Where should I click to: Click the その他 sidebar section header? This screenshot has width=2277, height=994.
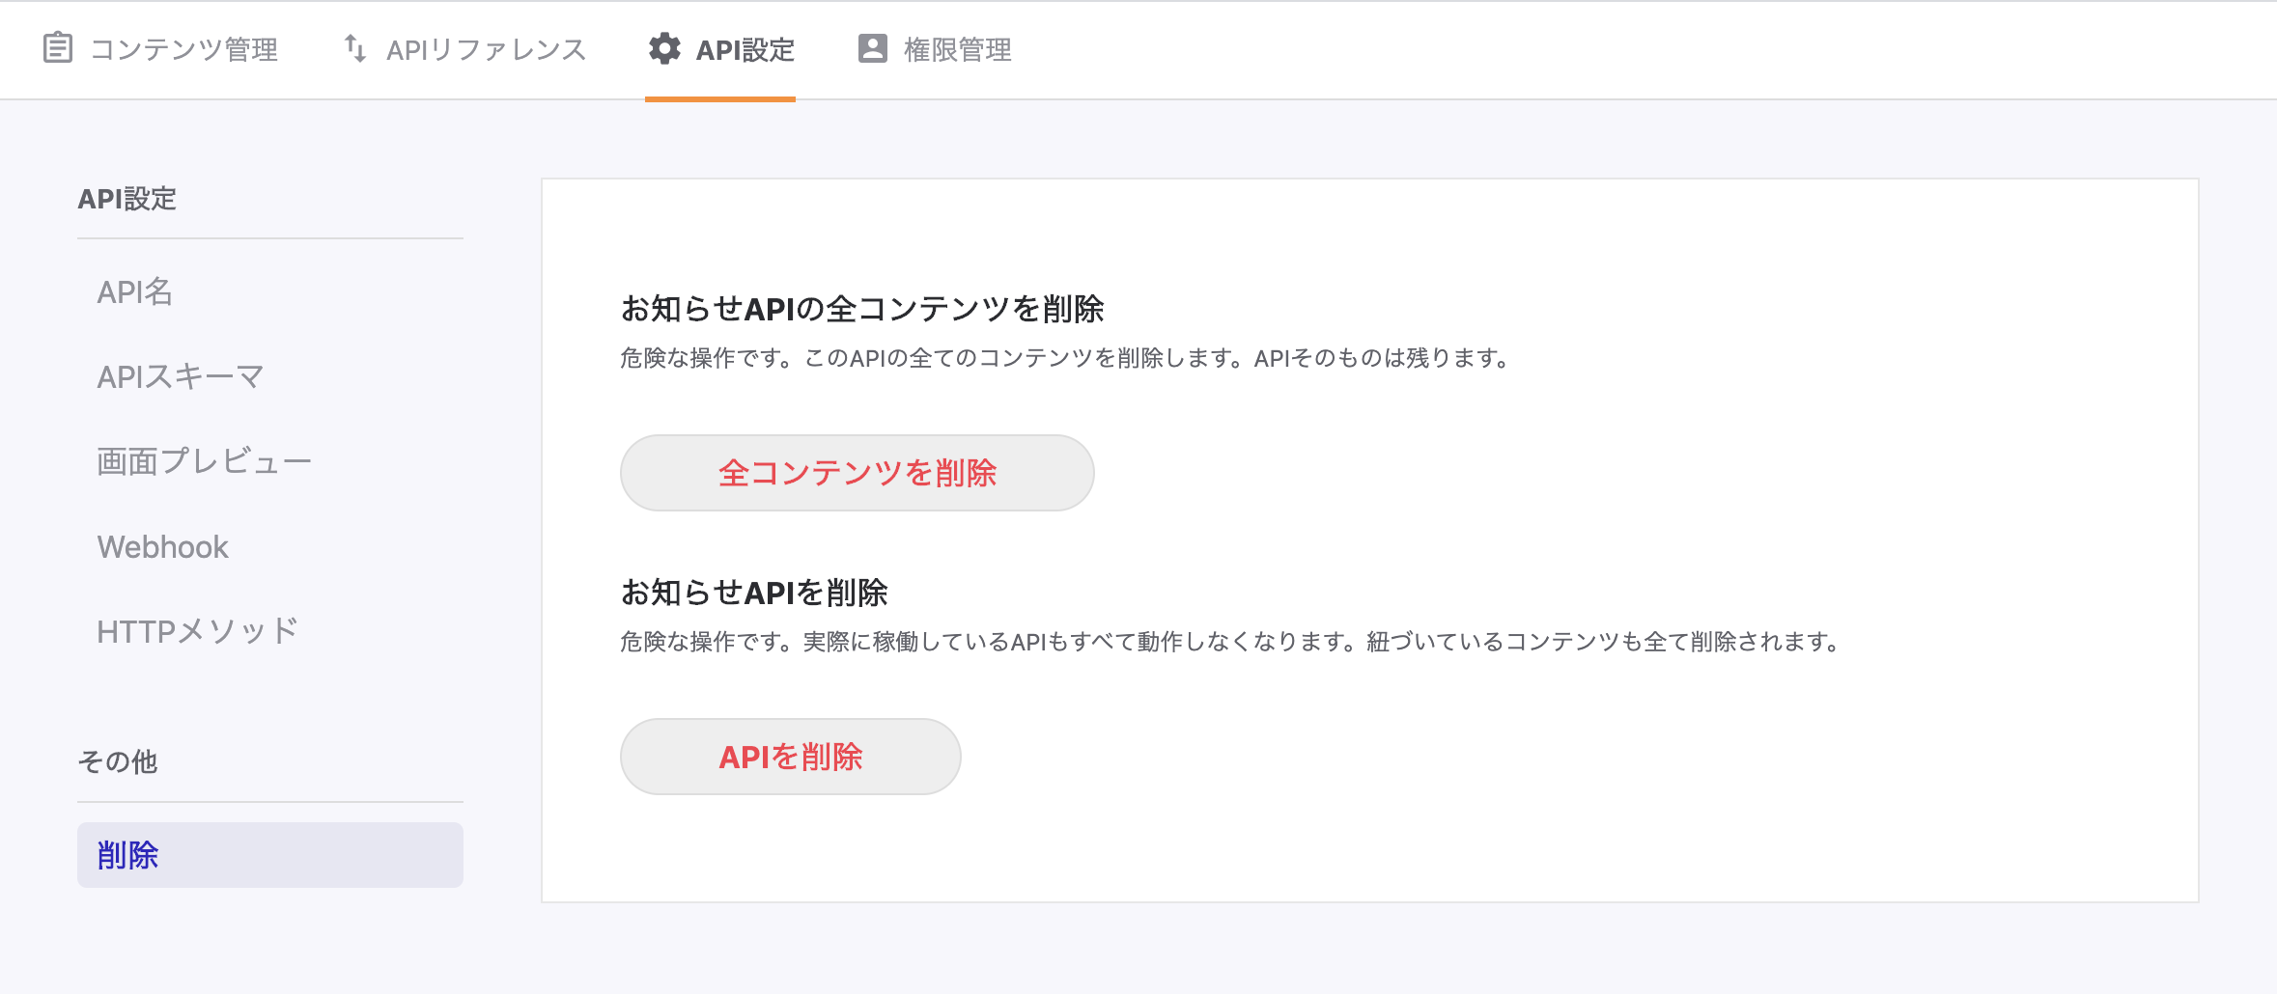point(117,761)
